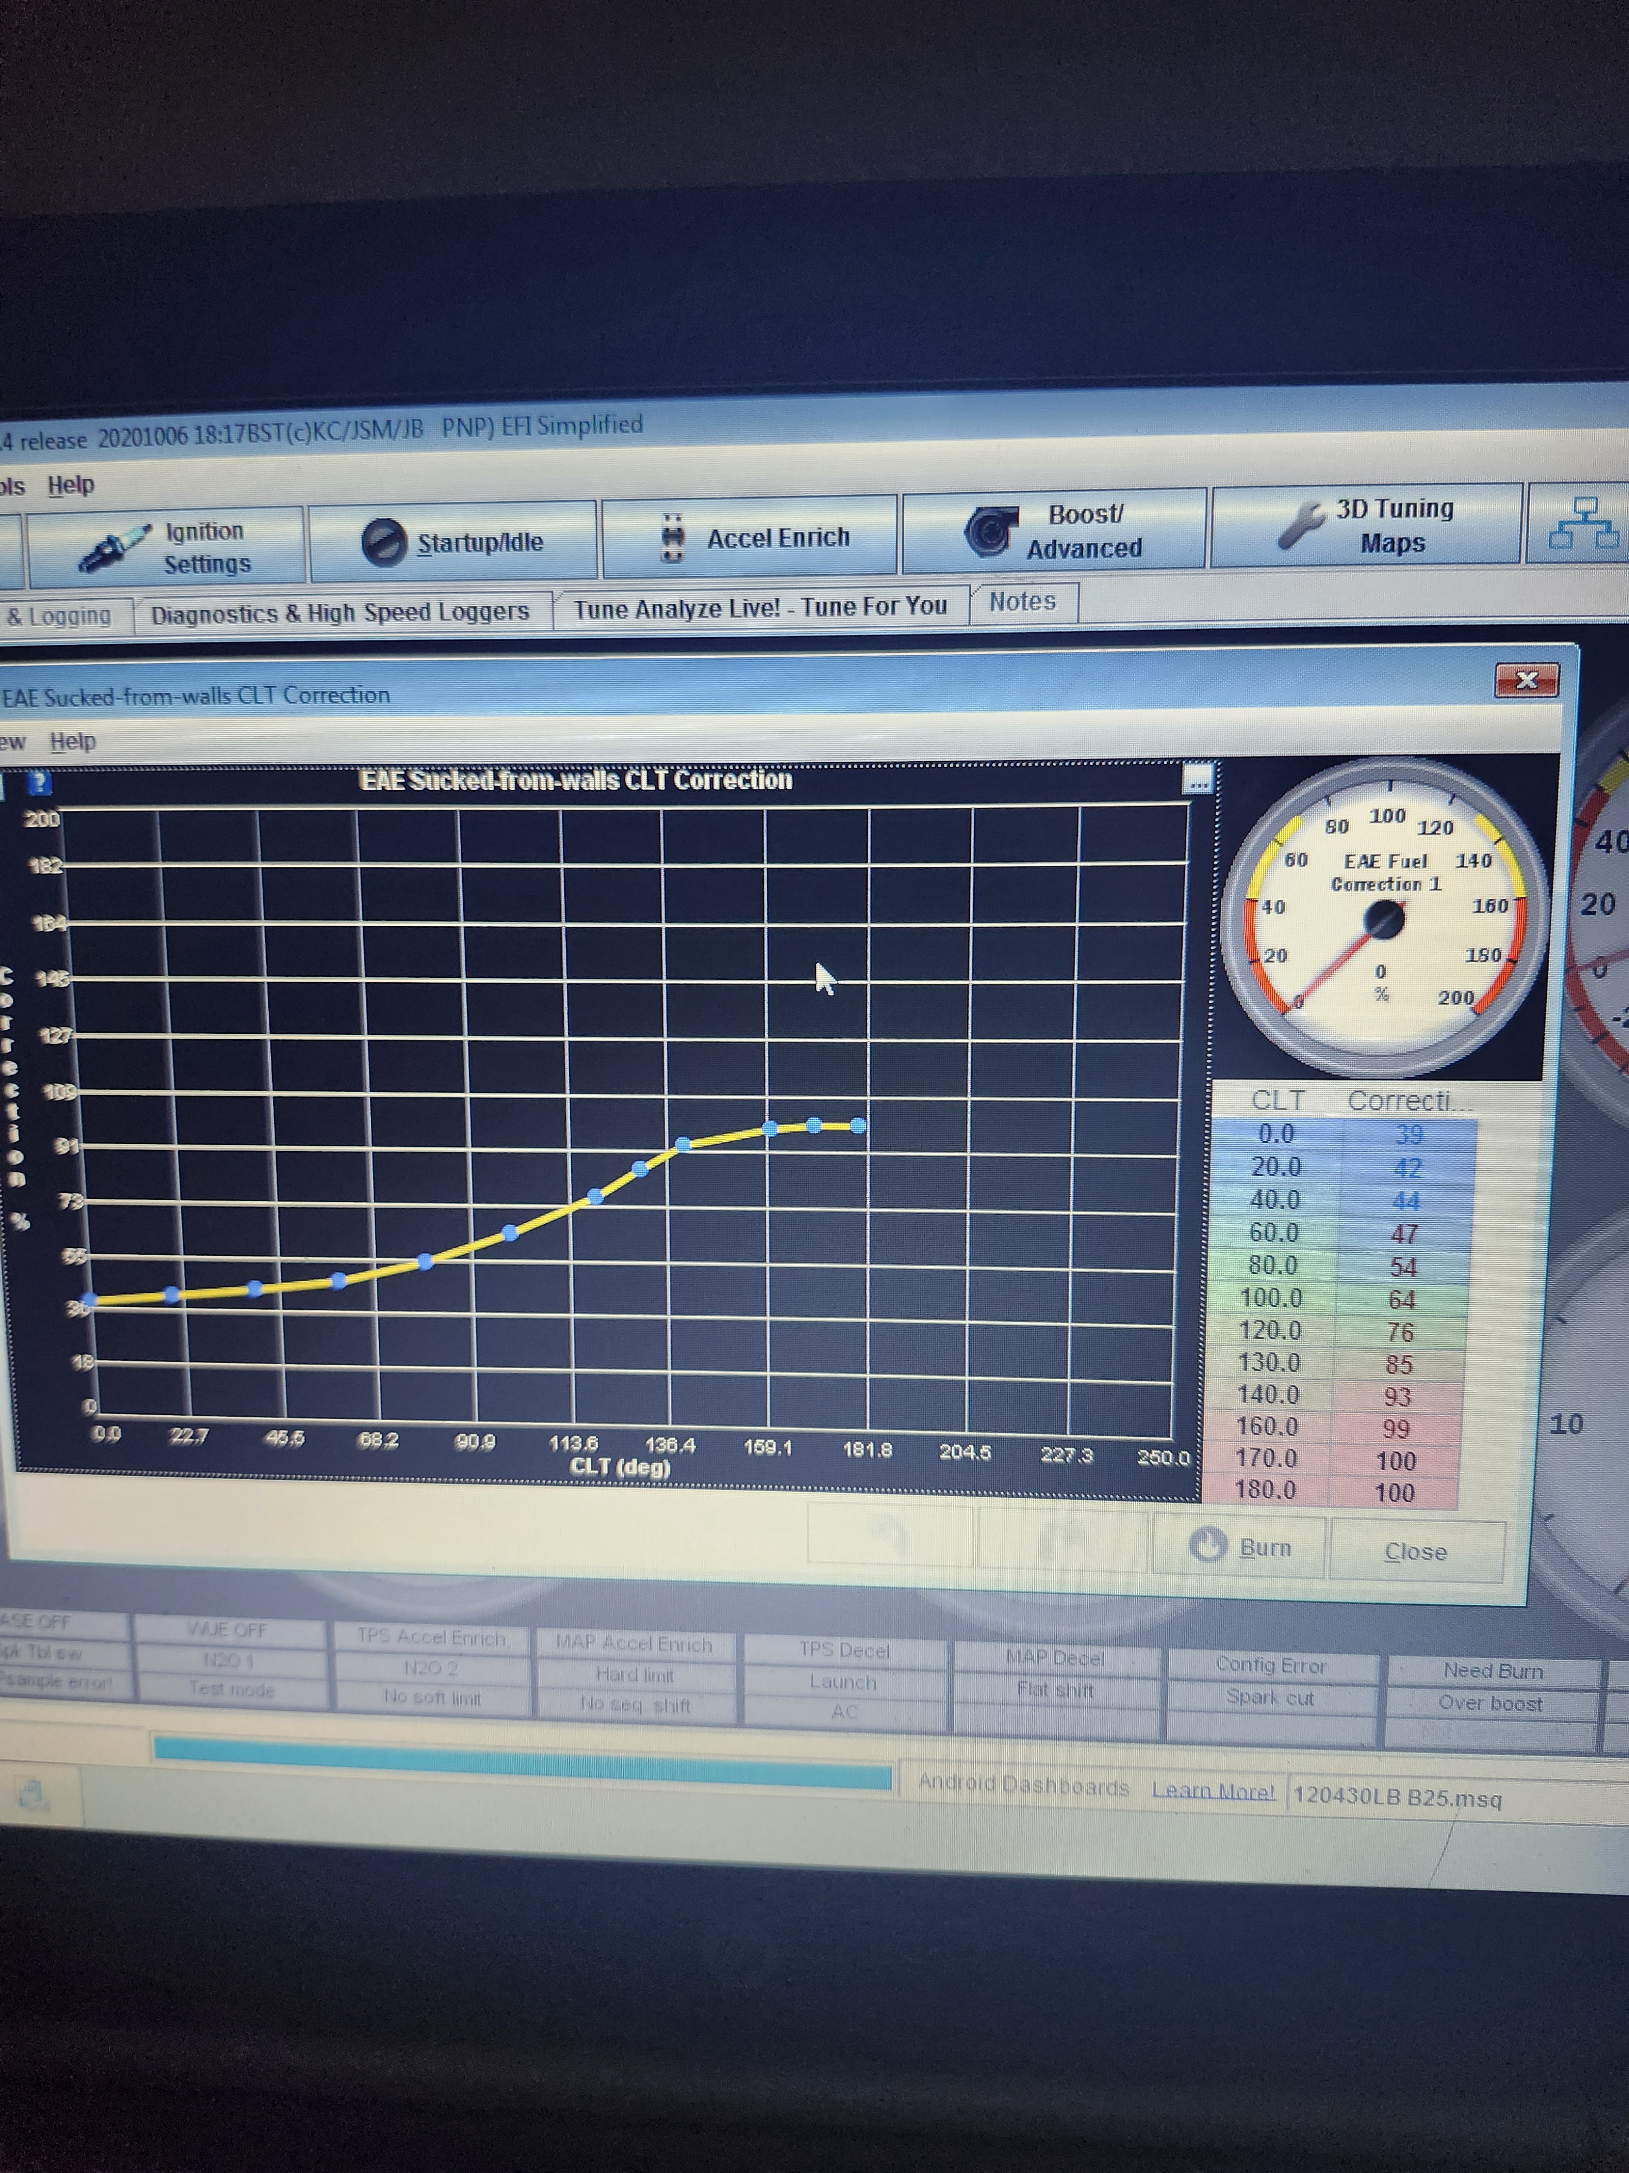Click the blue question mark icon above the graph
Image resolution: width=1629 pixels, height=2173 pixels.
(x=39, y=783)
